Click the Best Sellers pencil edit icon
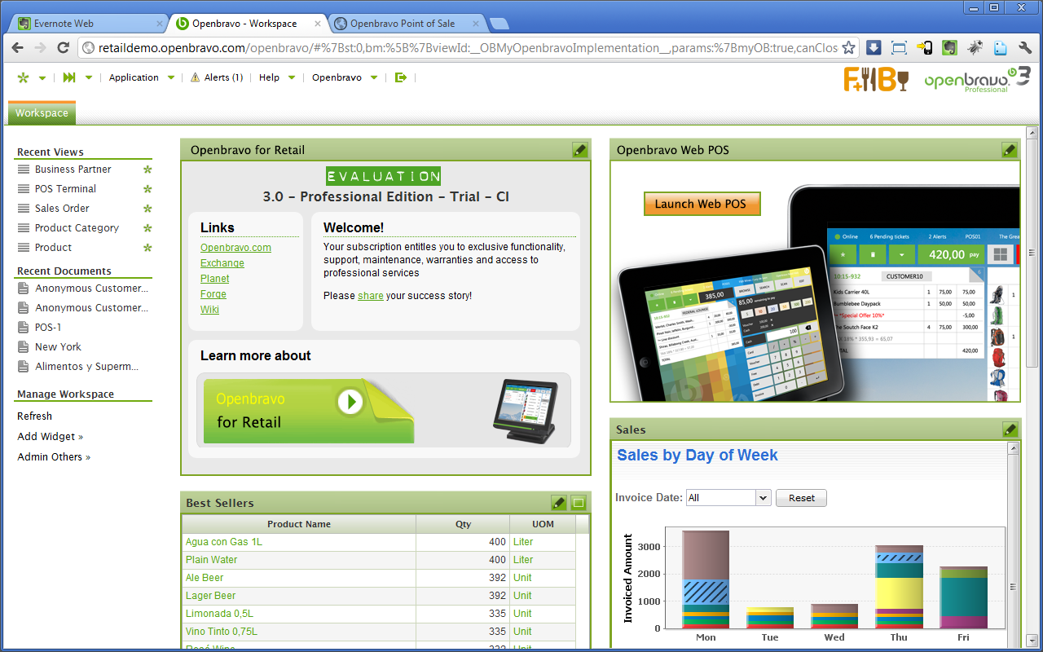The image size is (1043, 652). coord(559,503)
